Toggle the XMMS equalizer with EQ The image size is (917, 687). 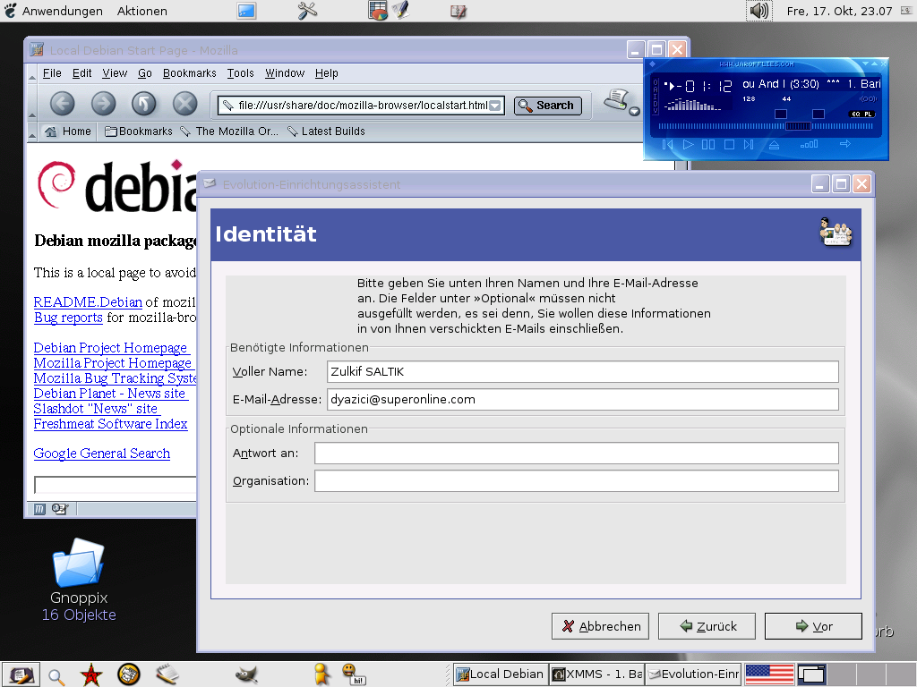(855, 114)
